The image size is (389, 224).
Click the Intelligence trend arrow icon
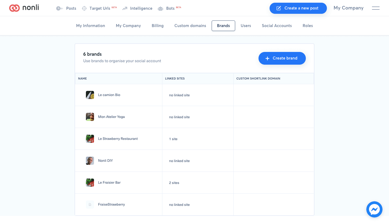point(125,8)
